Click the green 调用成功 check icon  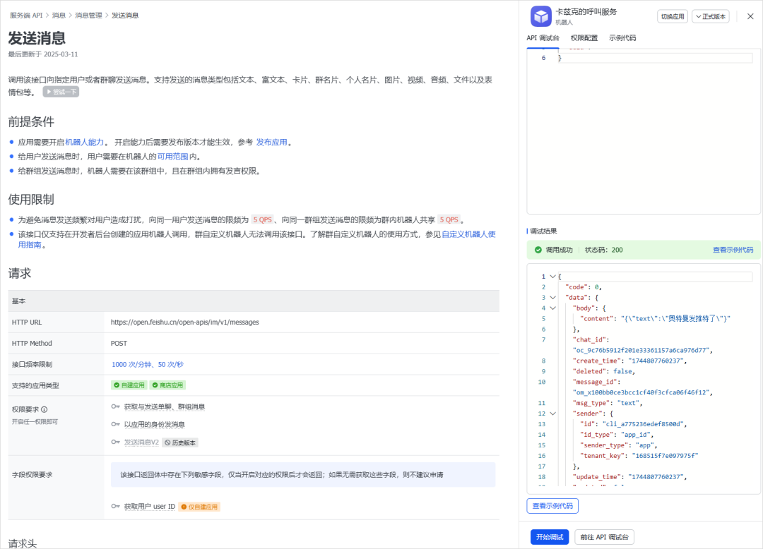click(x=538, y=250)
